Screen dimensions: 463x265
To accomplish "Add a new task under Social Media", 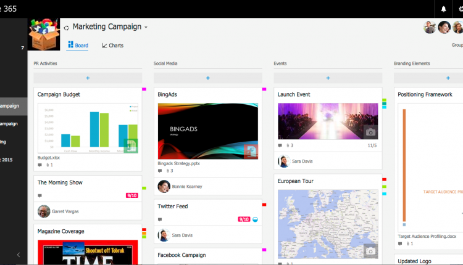I will 207,78.
